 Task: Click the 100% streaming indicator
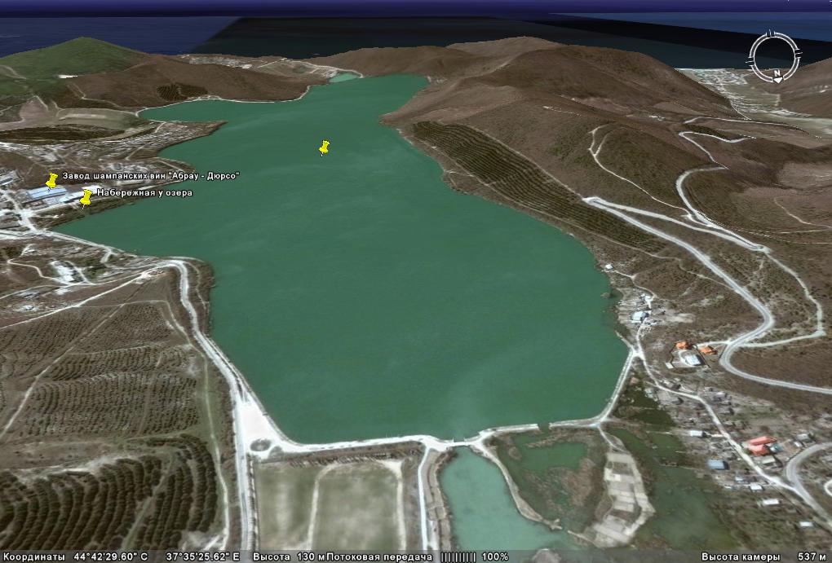pos(495,556)
